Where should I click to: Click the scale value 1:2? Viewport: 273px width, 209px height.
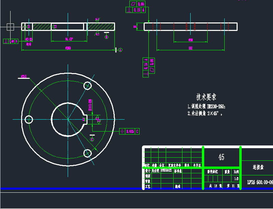[x=236, y=178]
